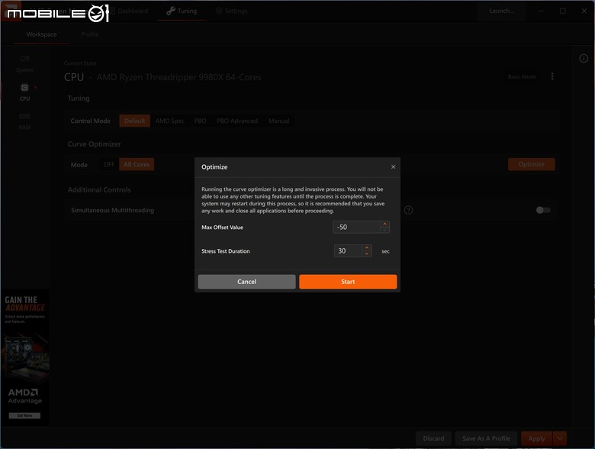Discard the pending changes
Screen dimensions: 595x449
tap(433, 438)
